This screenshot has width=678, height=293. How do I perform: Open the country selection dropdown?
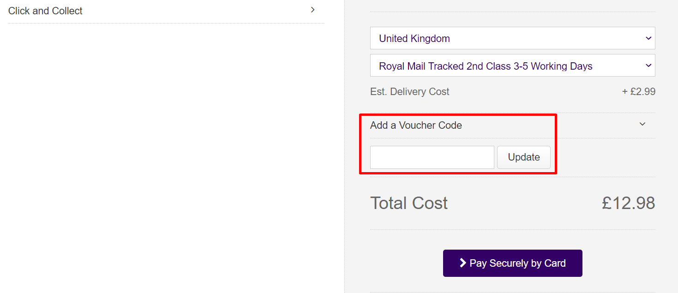(512, 38)
